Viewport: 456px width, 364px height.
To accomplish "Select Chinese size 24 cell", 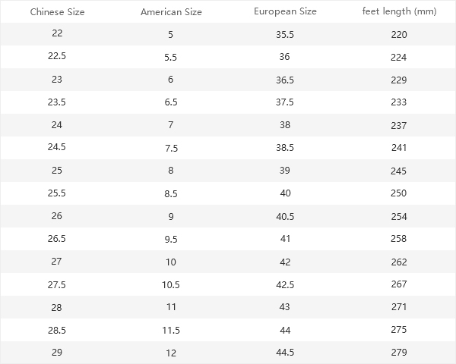I will (57, 125).
